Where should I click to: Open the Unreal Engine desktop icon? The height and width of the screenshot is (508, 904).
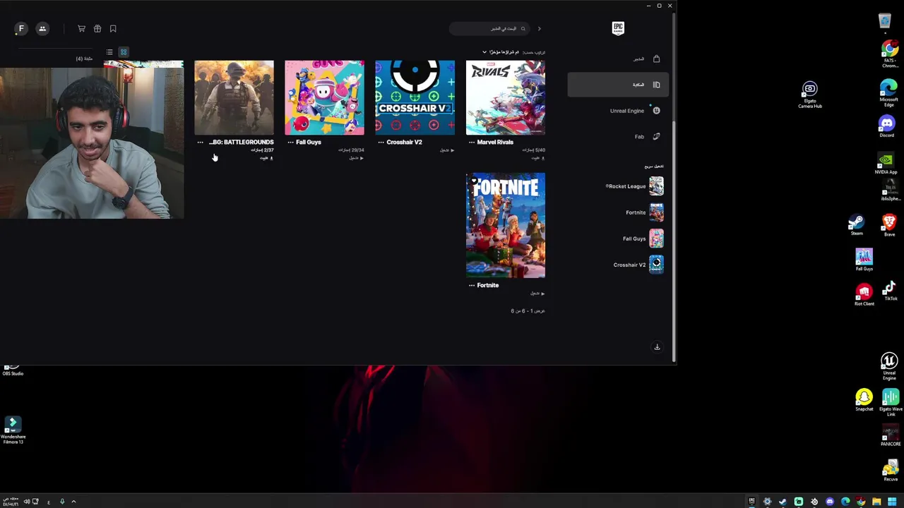point(889,367)
